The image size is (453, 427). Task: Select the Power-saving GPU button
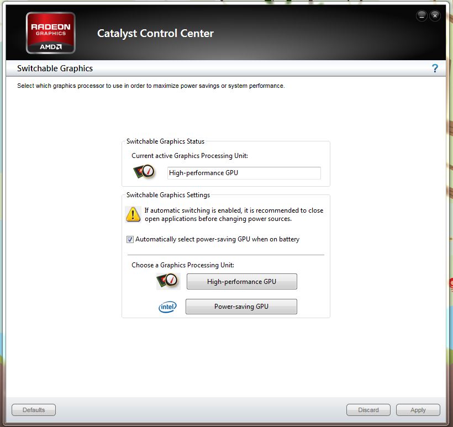point(241,307)
